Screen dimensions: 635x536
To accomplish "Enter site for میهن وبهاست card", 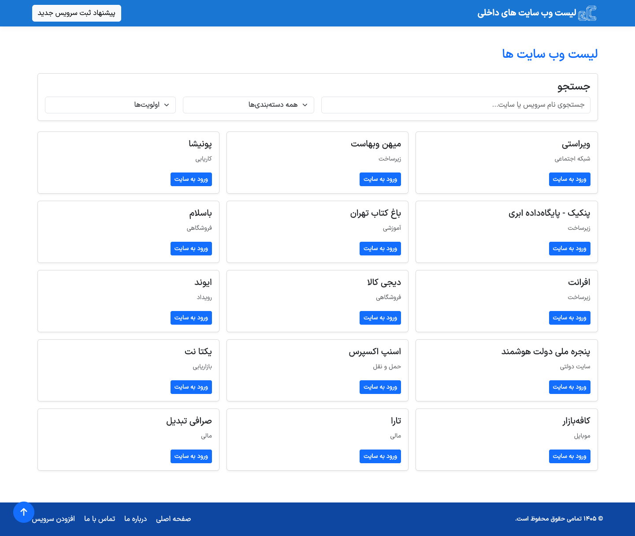I will 380,179.
